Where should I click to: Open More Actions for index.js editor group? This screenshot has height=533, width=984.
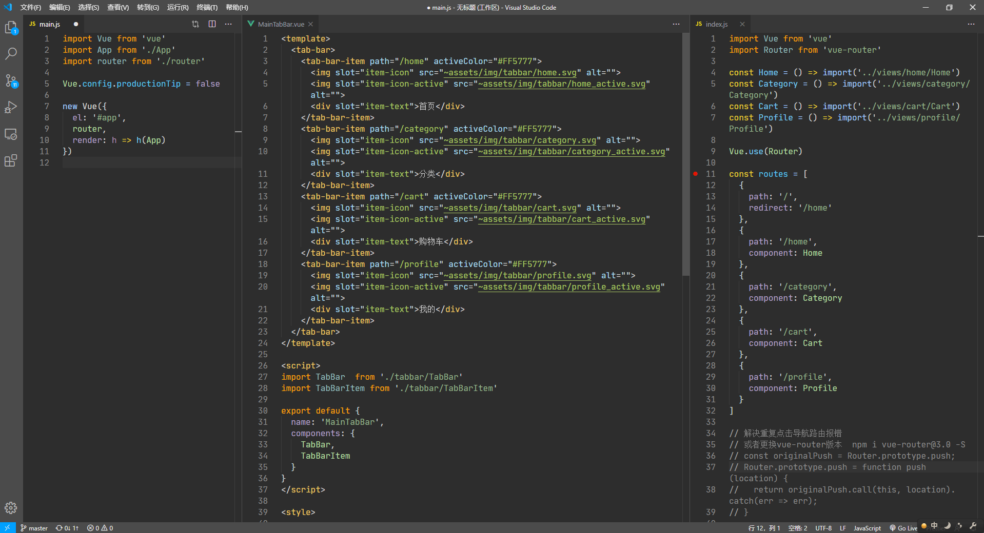[x=971, y=24]
